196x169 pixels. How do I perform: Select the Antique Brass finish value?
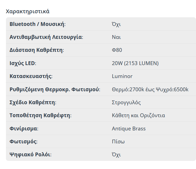(129, 129)
